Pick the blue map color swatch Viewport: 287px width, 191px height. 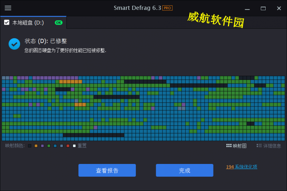tap(55, 146)
